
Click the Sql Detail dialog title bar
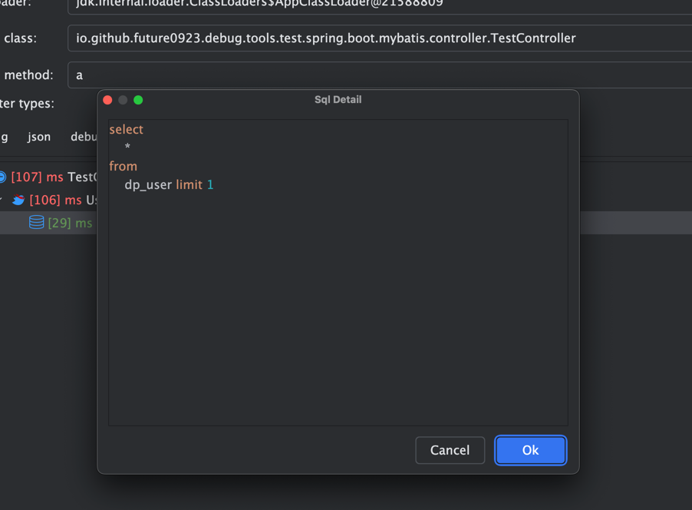pyautogui.click(x=338, y=100)
